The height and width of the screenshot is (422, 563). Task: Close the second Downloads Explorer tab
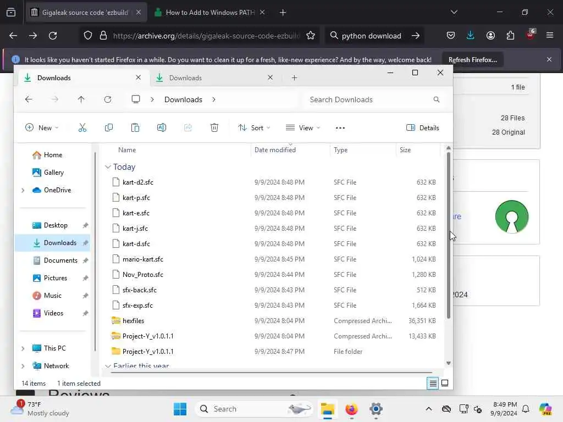(x=270, y=77)
